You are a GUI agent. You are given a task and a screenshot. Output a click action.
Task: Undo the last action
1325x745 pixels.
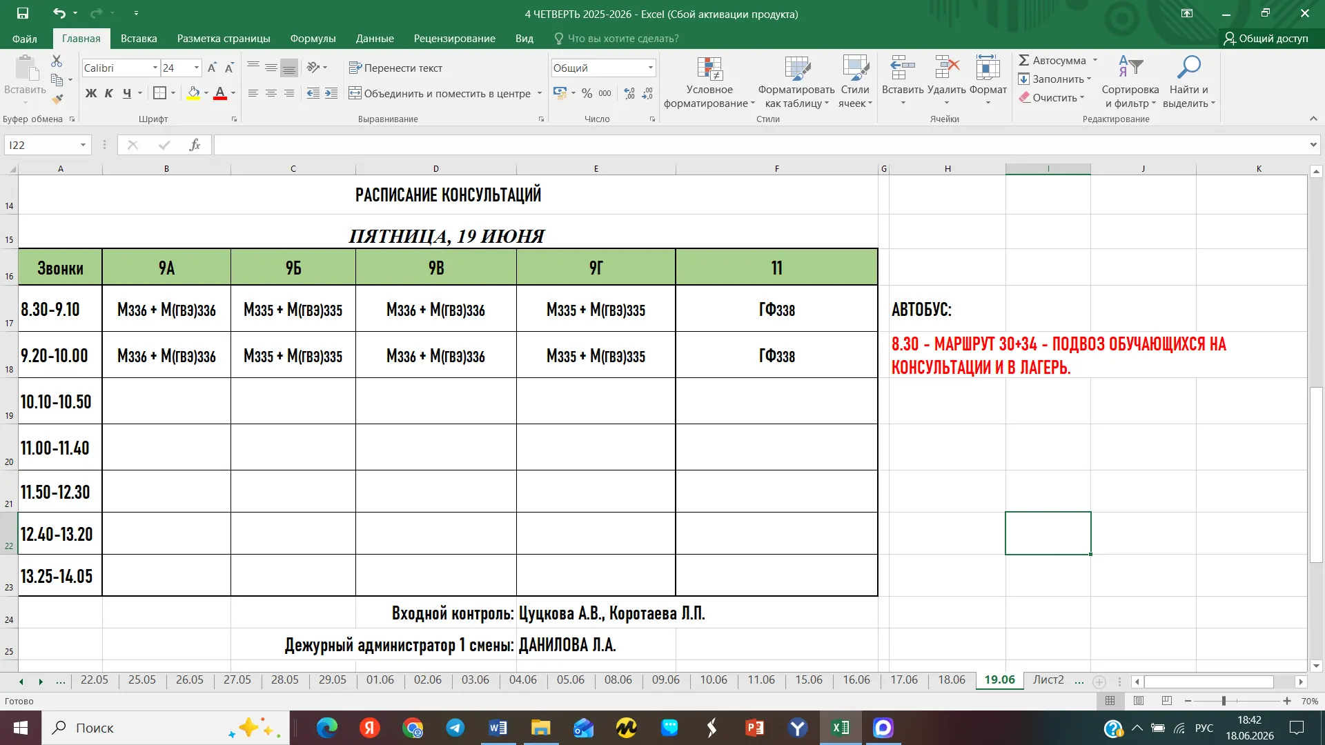[59, 13]
